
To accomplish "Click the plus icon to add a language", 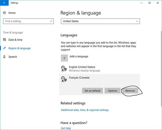I will pos(64,58).
